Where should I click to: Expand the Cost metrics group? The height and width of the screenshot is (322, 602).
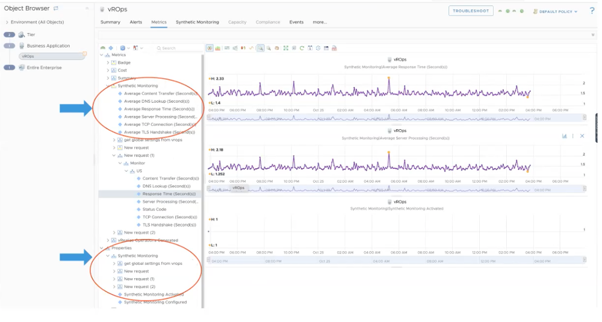(x=108, y=70)
